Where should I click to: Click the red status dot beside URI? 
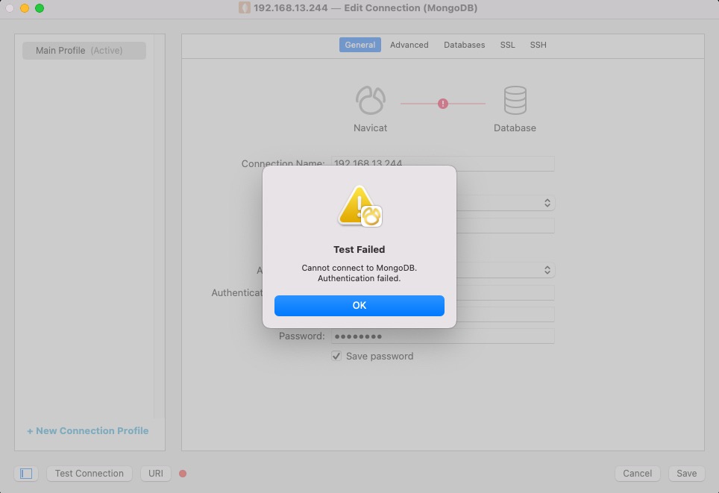click(183, 474)
